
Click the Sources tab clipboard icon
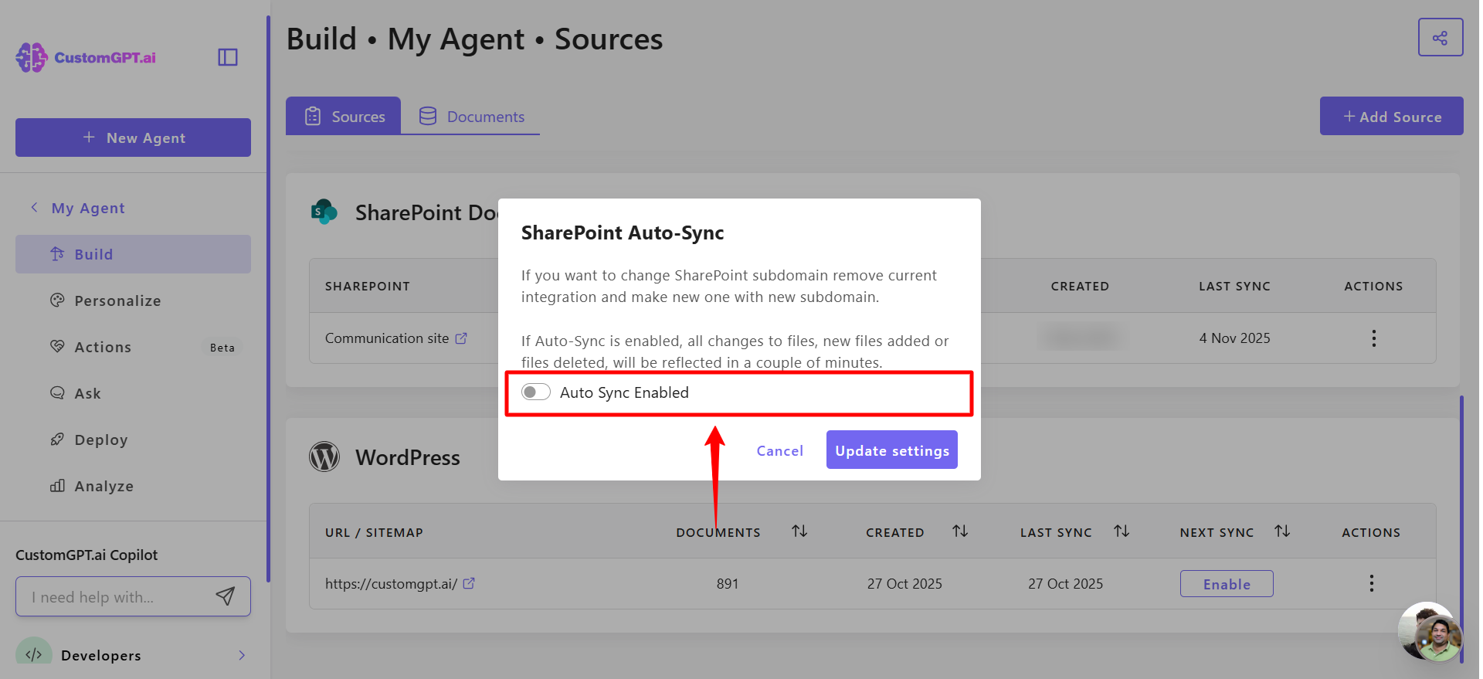click(x=313, y=116)
